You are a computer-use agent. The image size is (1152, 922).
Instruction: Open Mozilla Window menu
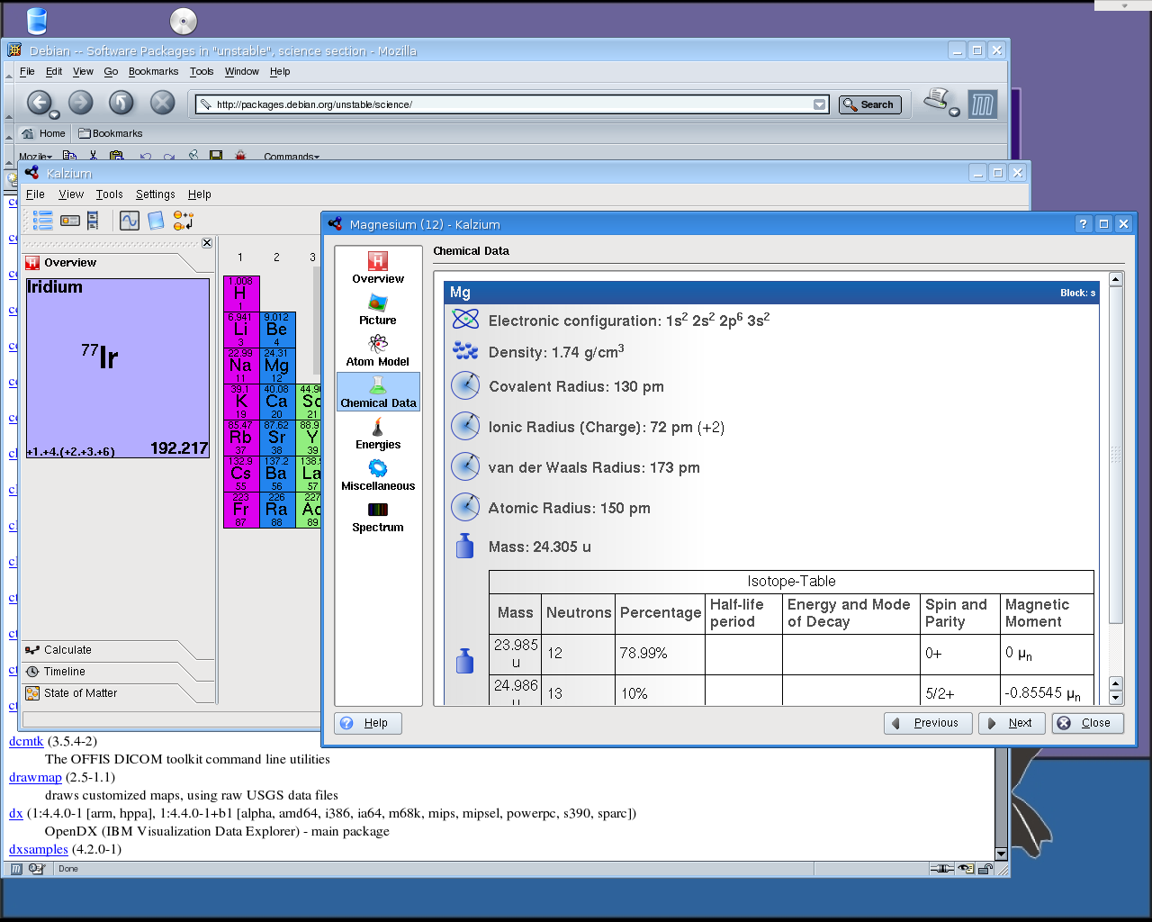click(x=241, y=71)
